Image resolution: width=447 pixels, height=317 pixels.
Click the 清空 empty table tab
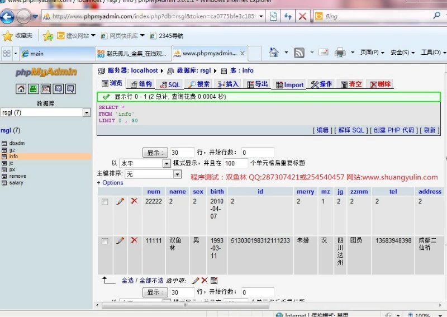pos(351,84)
